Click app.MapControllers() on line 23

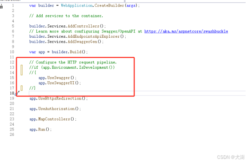coord(53,119)
